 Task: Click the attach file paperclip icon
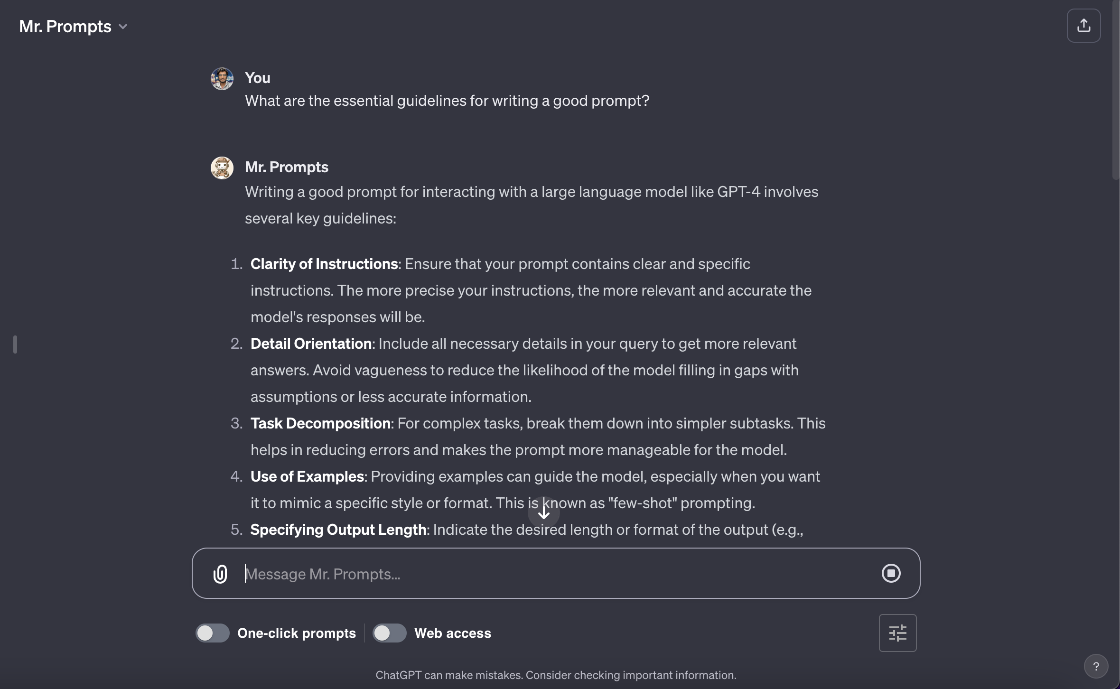pos(220,574)
